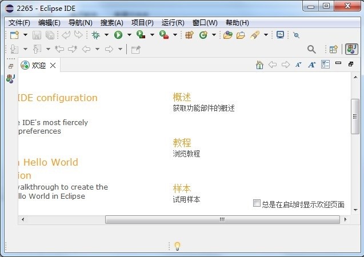Open the 文件(F) menu
Screen dimensions: 364x257
pos(19,23)
